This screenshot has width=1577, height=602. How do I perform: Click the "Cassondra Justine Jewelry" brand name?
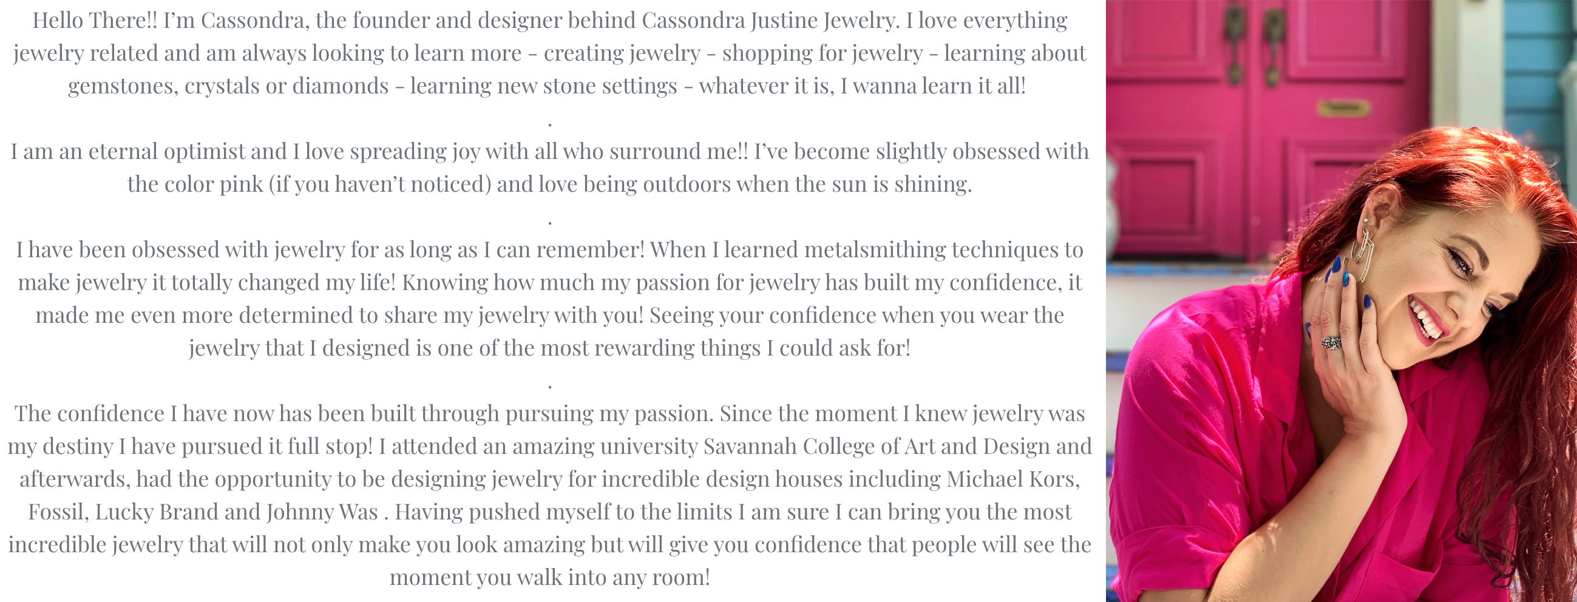pos(769,21)
